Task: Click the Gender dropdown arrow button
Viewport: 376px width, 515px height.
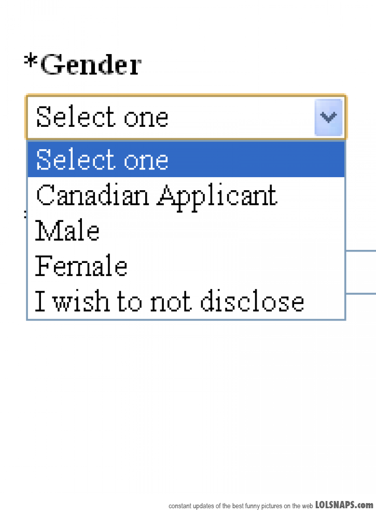Action: click(x=328, y=117)
